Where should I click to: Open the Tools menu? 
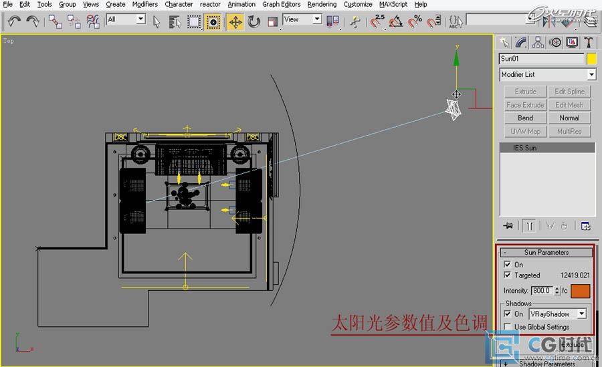point(45,4)
